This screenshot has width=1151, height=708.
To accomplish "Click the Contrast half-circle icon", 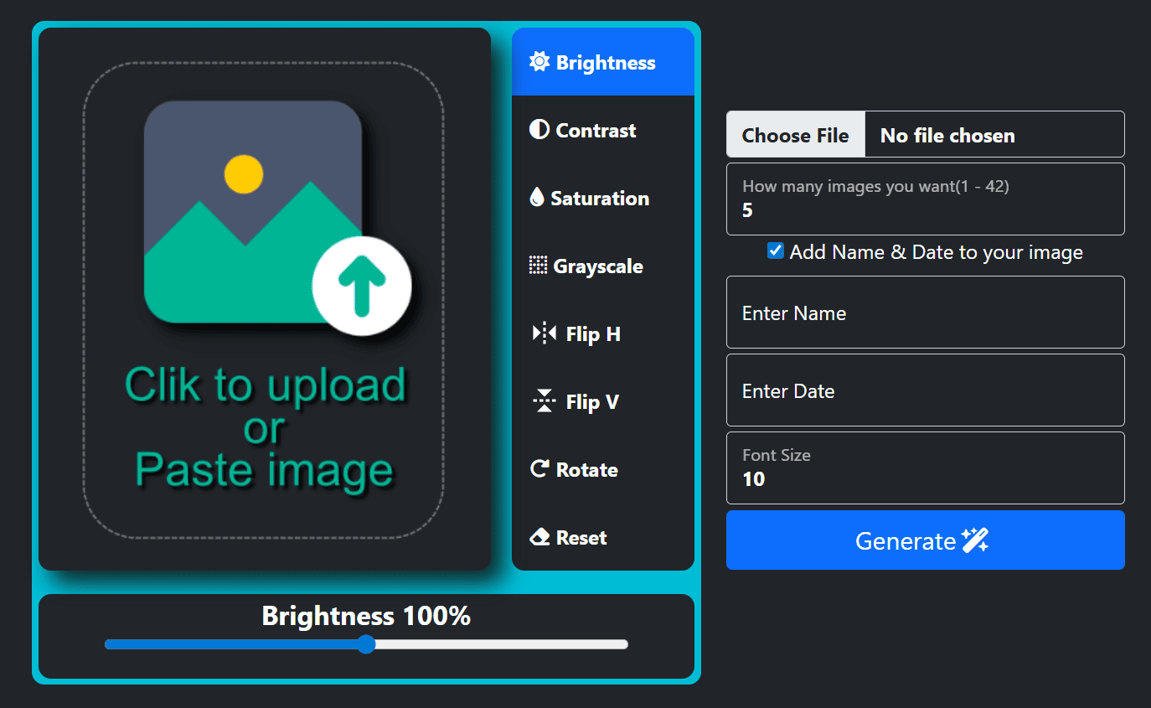I will click(539, 129).
